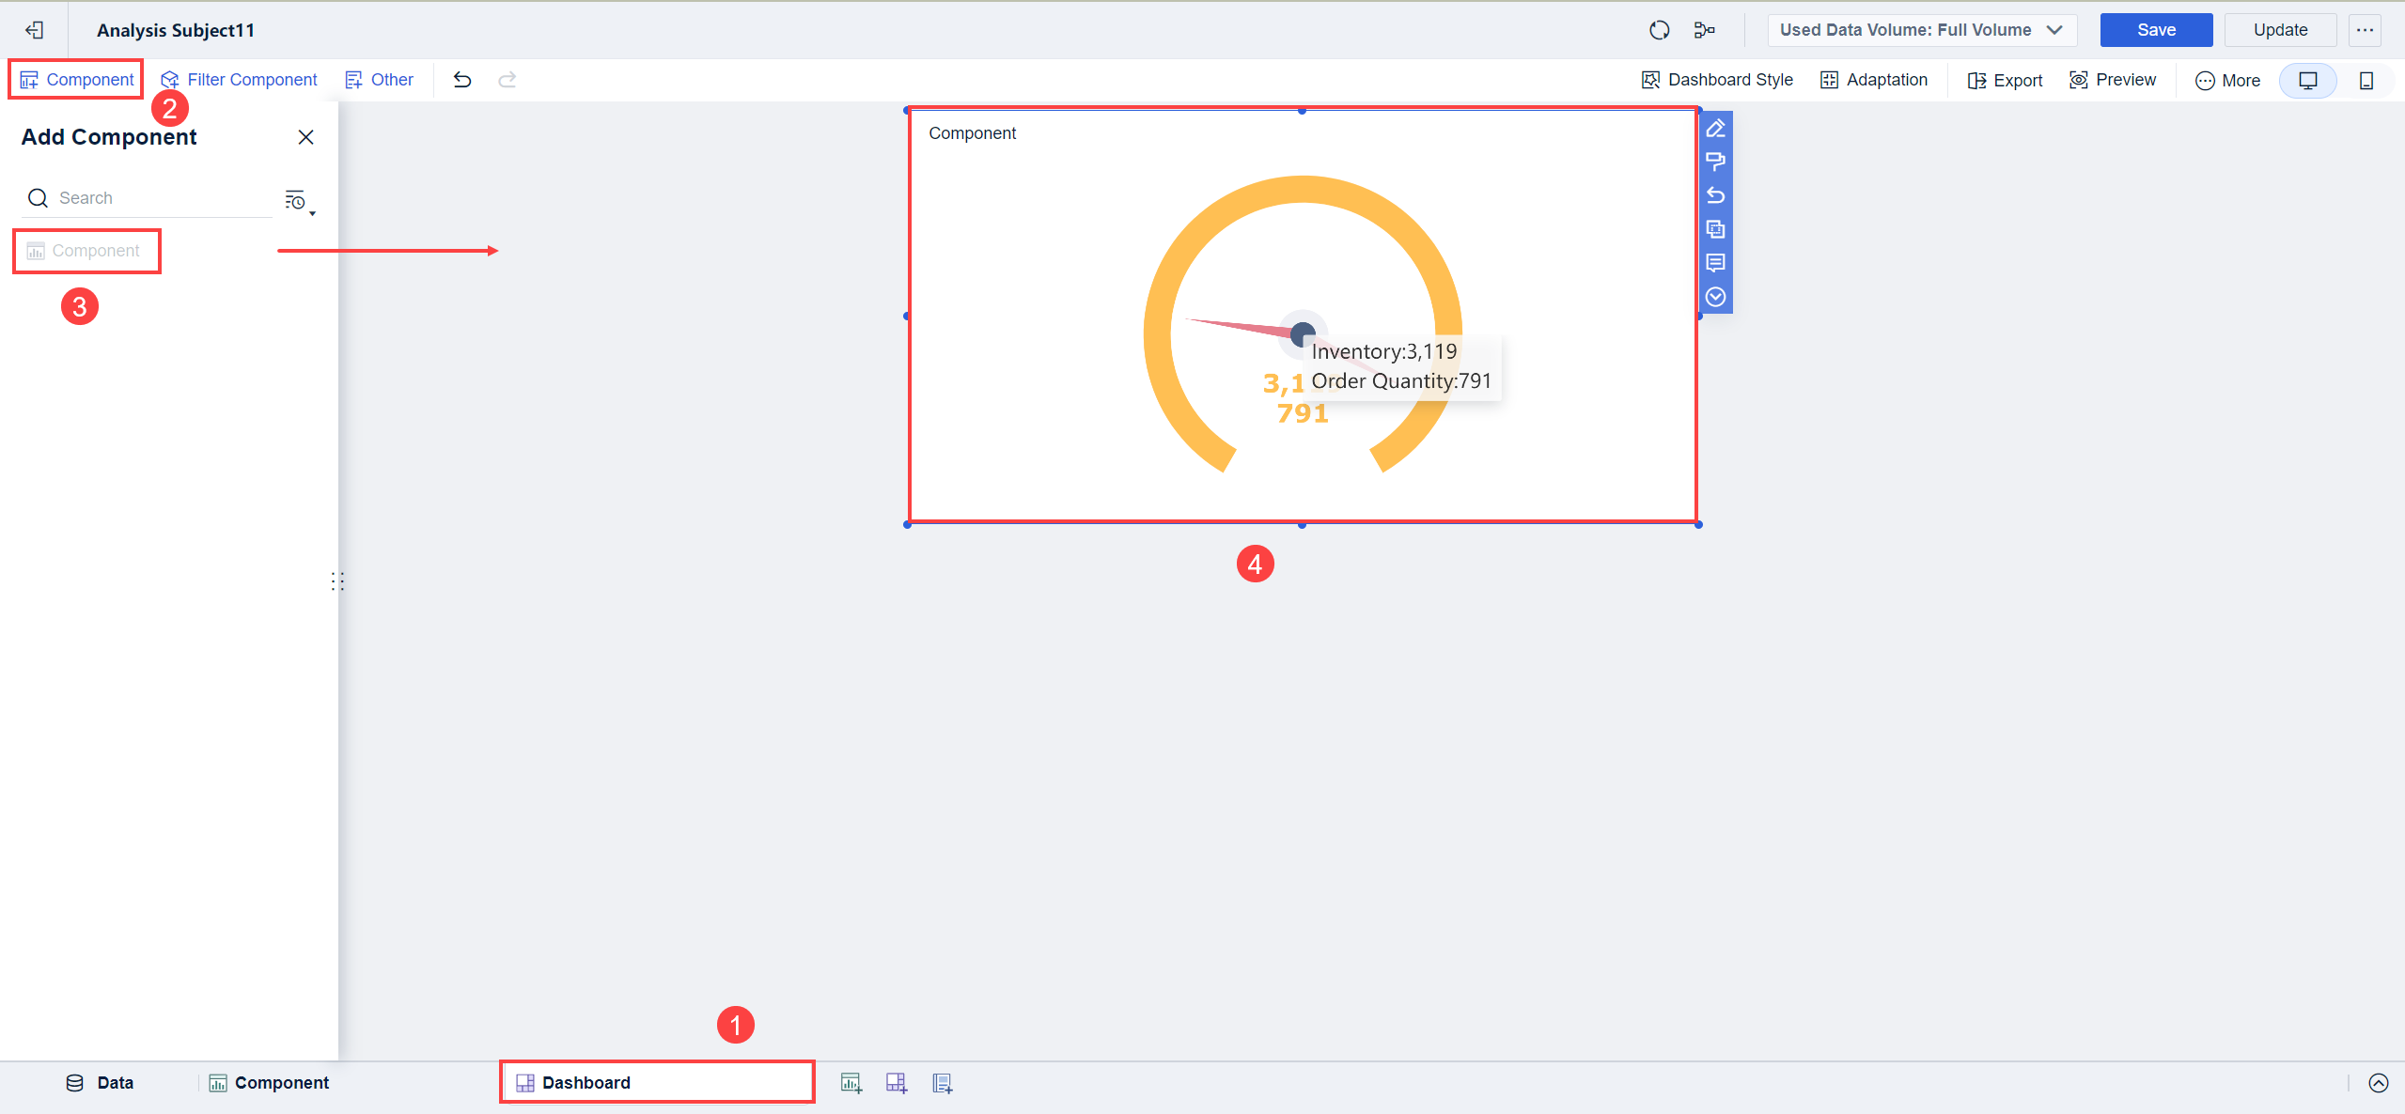
Task: Copy the component using the duplicate icon
Action: click(x=1716, y=229)
